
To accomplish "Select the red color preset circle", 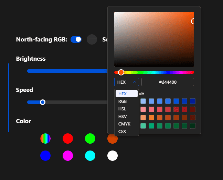I will (x=68, y=139).
